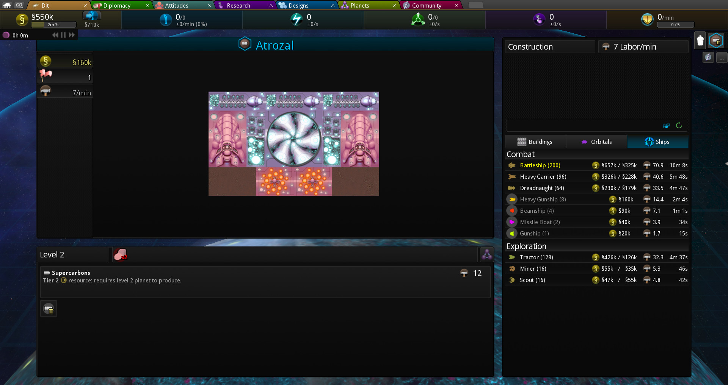728x385 pixels.
Task: Select the Tractor icon under Exploration
Action: (512, 257)
